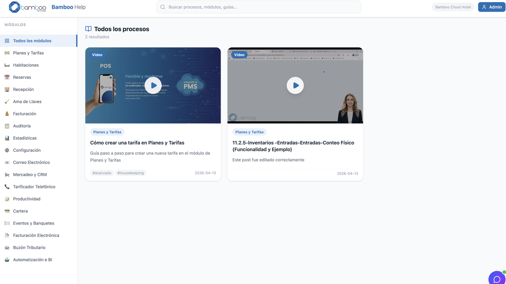Click the Cartera credit card icon

tap(7, 211)
